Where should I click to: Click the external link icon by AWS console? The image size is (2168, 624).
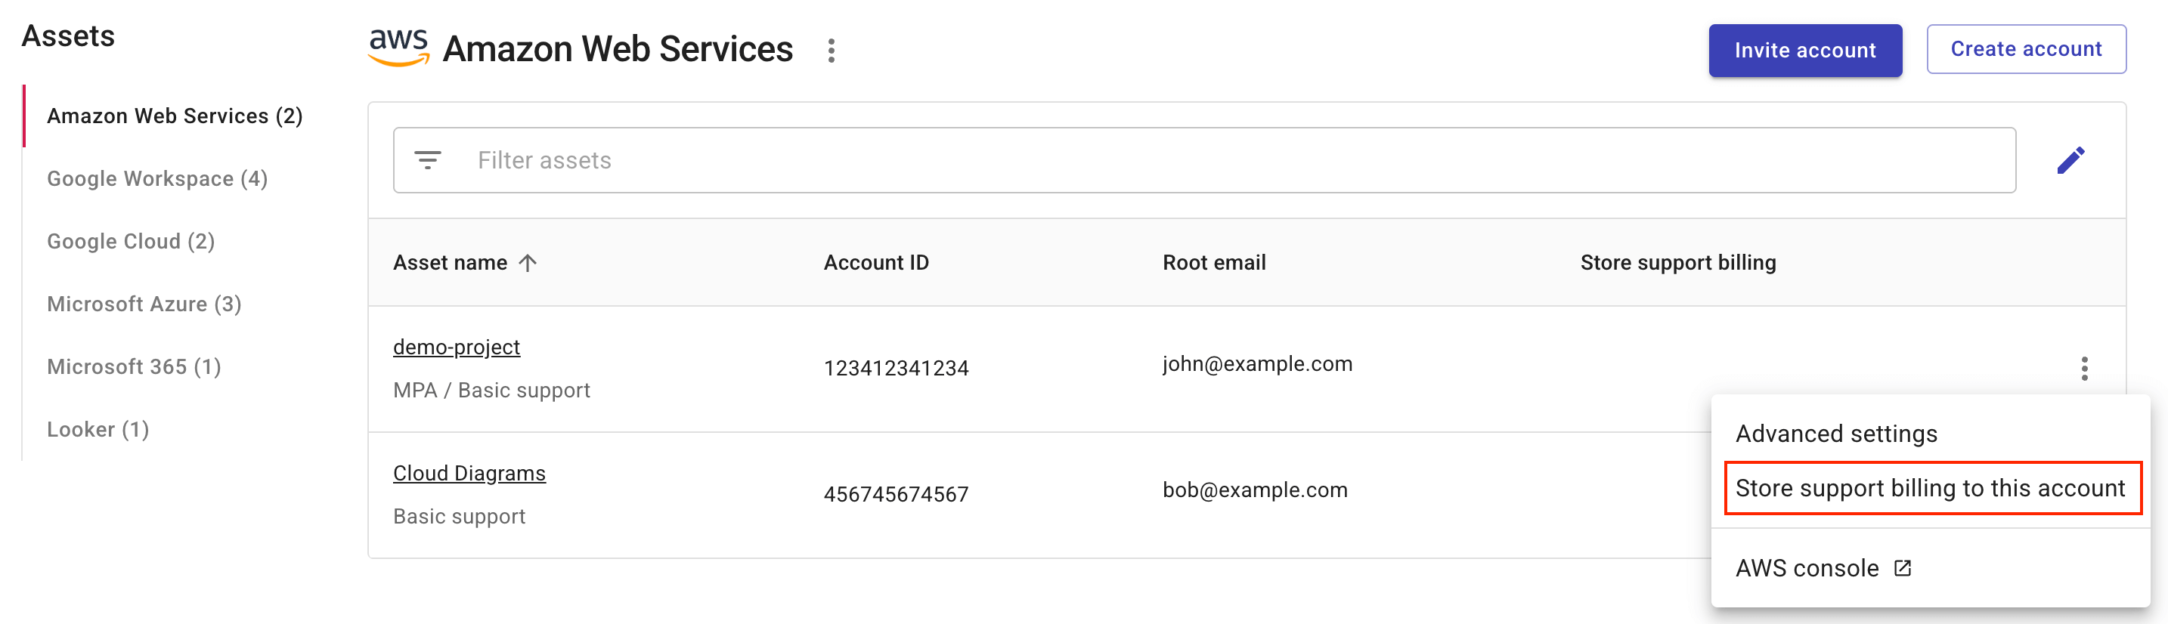point(1902,569)
